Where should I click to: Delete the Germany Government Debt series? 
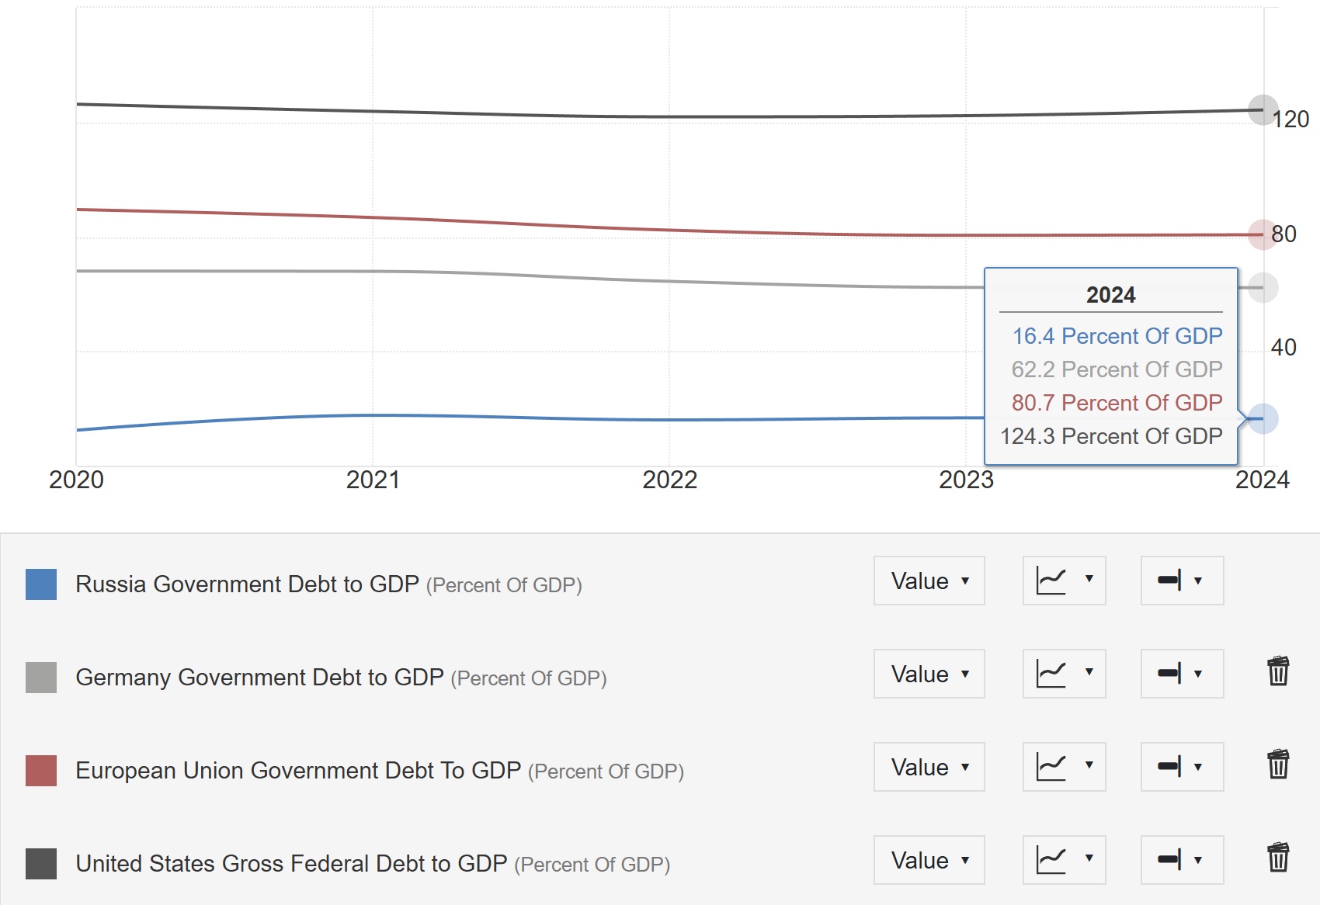1280,672
